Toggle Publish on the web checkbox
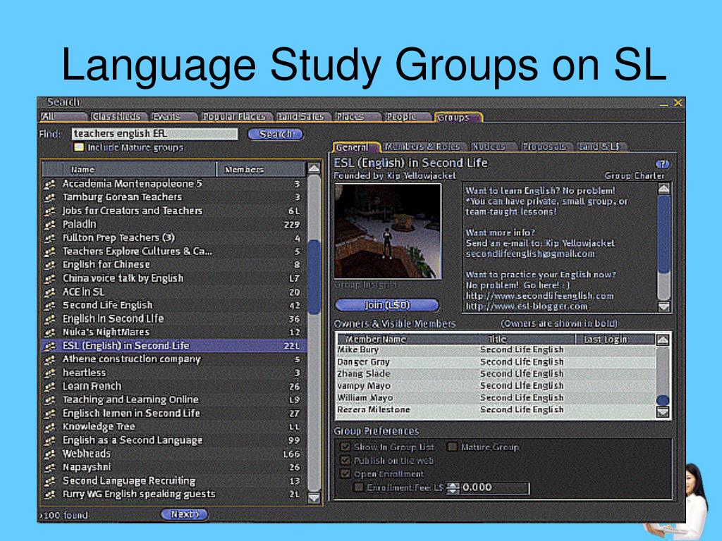The height and width of the screenshot is (541, 722). pyautogui.click(x=345, y=460)
